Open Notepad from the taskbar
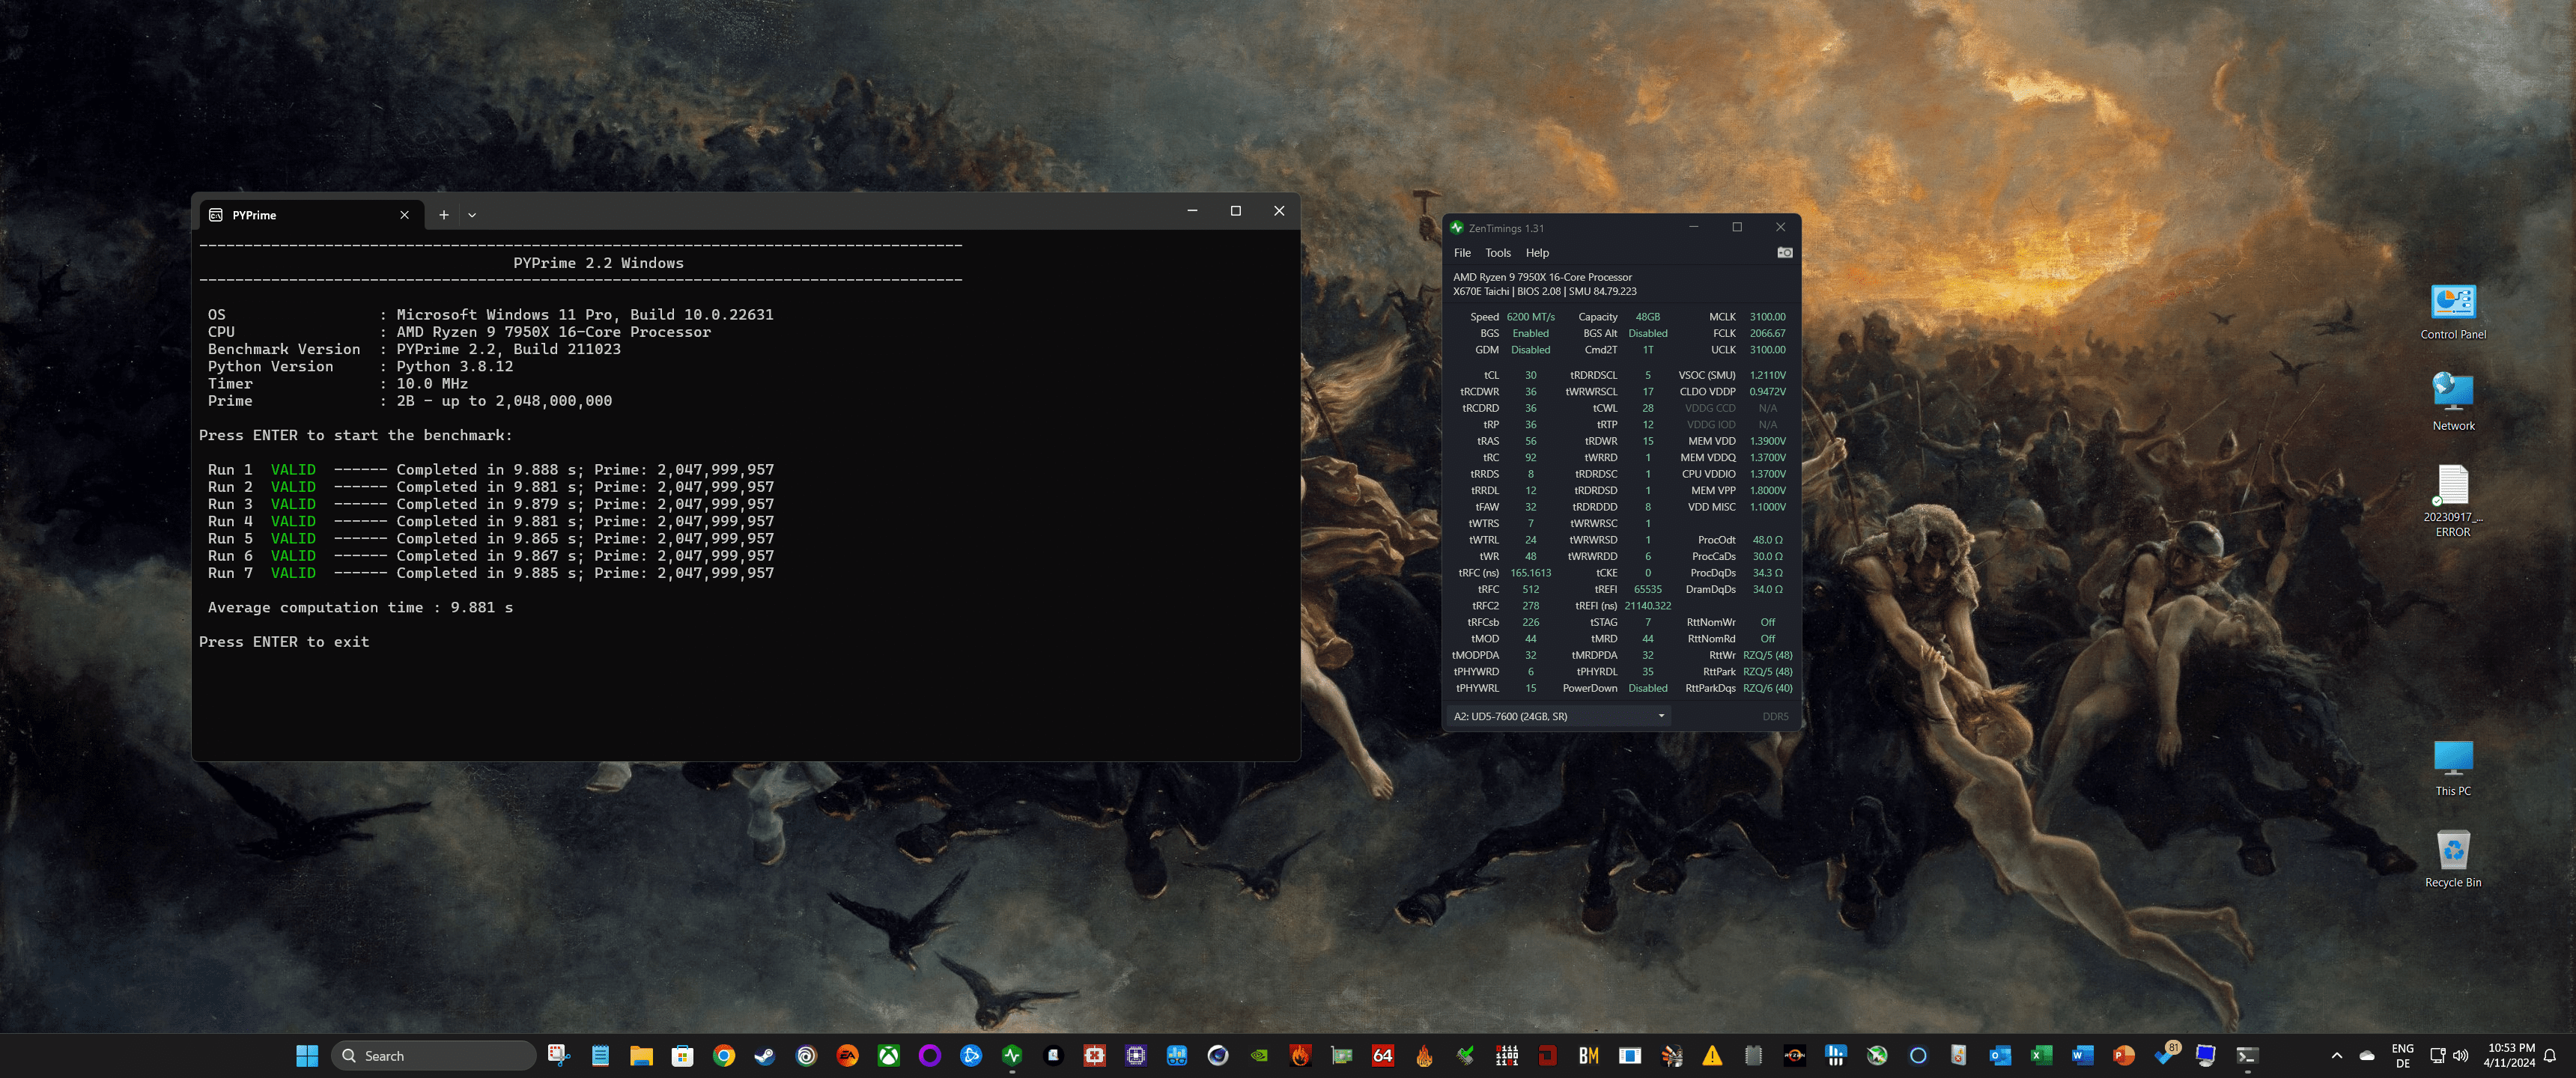This screenshot has width=2576, height=1078. point(600,1055)
